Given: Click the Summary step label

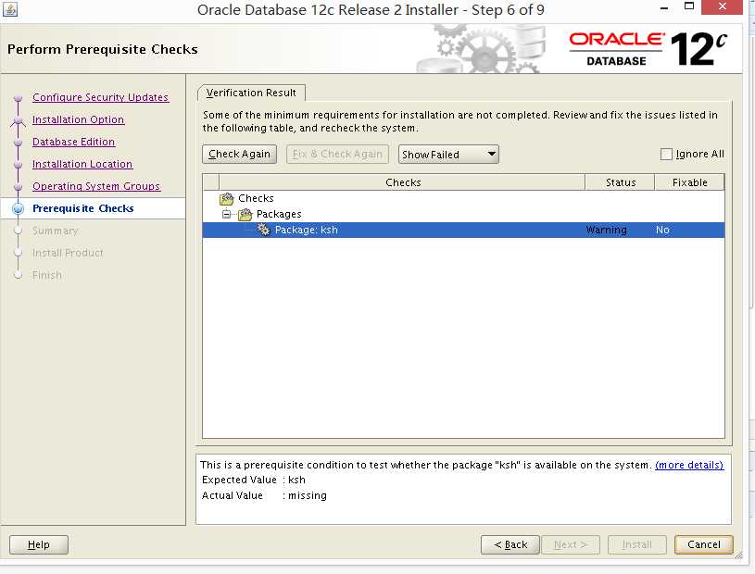Looking at the screenshot, I should tap(56, 231).
